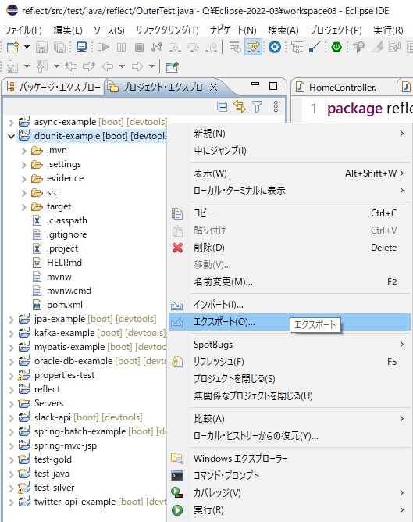This screenshot has height=522, width=413.
Task: Choose リフレッシュ(F) in the context menu
Action: (x=290, y=362)
